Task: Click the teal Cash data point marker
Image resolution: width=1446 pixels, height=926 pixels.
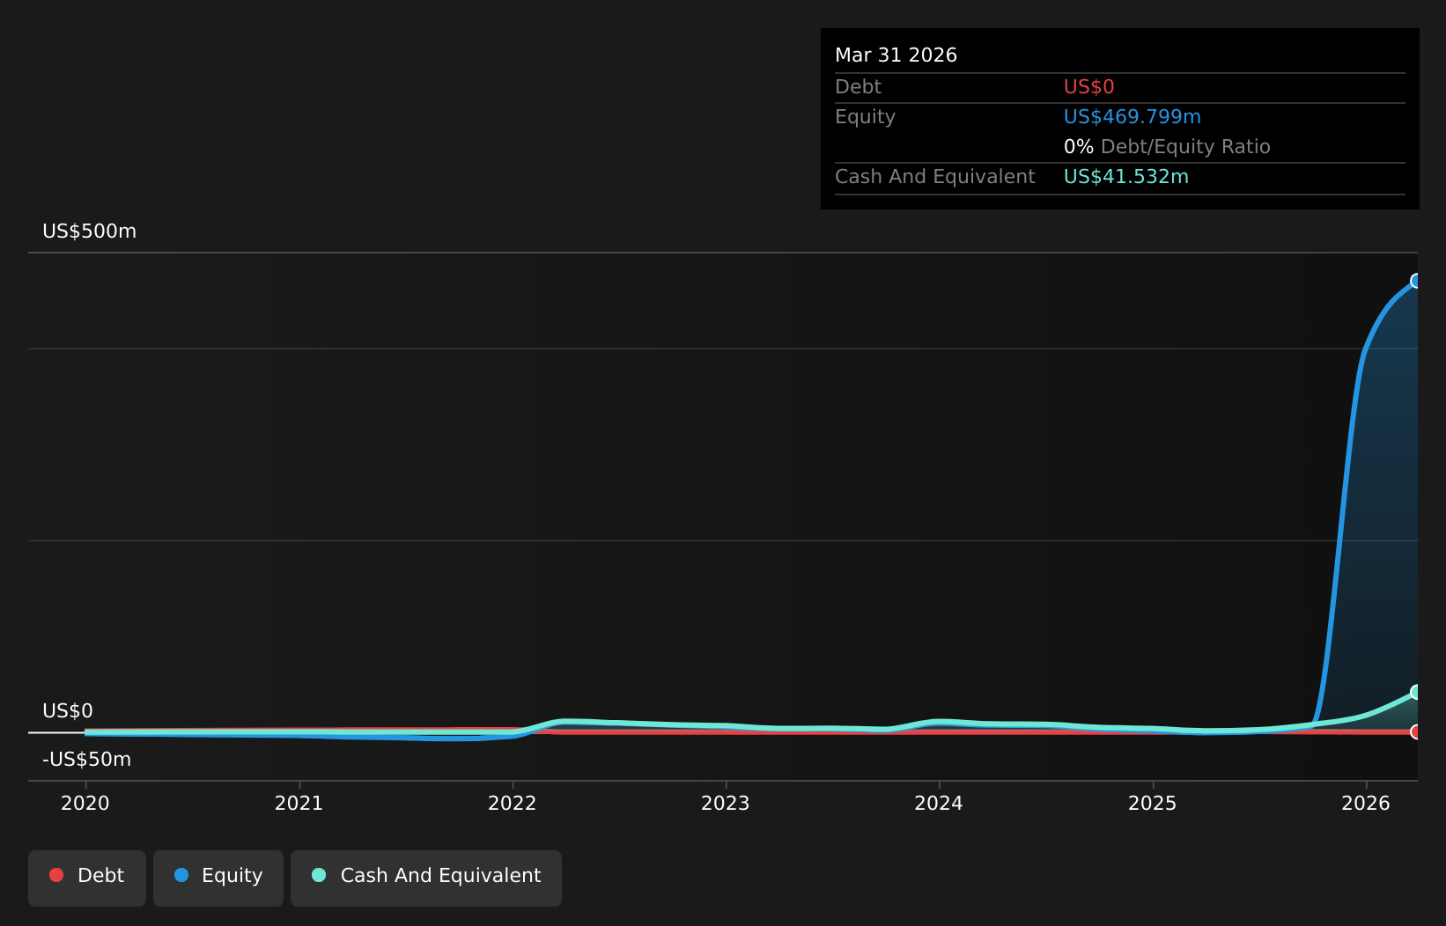Action: [1416, 692]
